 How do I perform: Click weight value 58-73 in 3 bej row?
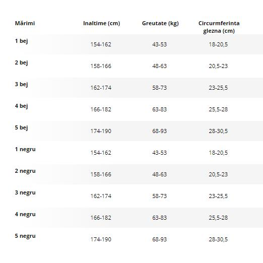click(x=160, y=88)
